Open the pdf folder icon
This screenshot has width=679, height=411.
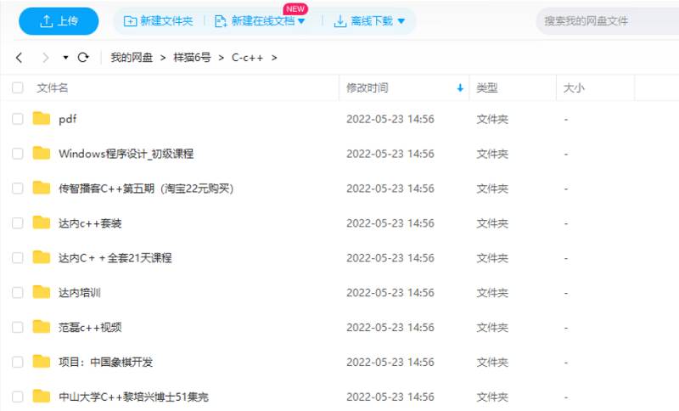(42, 119)
